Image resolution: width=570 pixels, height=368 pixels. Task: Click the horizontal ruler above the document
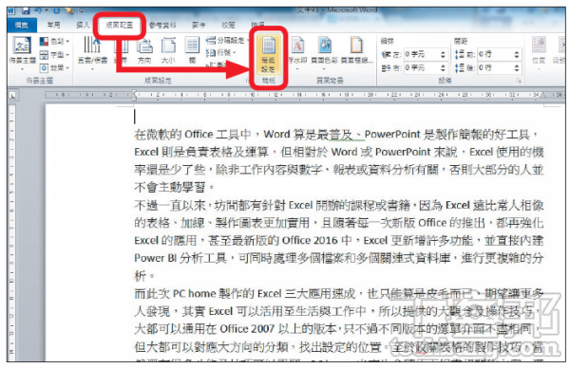pyautogui.click(x=305, y=95)
